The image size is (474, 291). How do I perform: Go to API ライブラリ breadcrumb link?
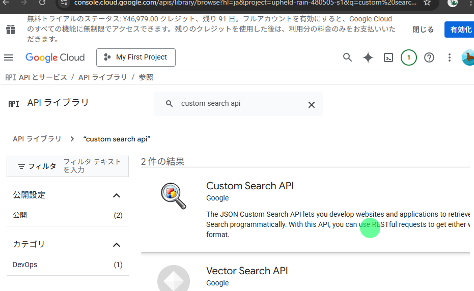pyautogui.click(x=102, y=77)
